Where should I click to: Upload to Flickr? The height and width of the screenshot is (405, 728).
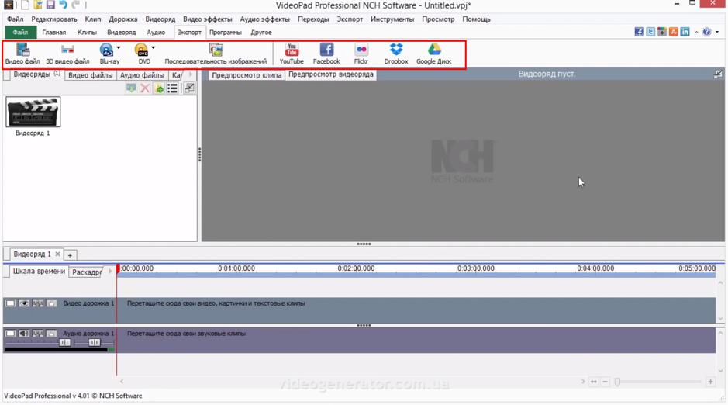[361, 54]
